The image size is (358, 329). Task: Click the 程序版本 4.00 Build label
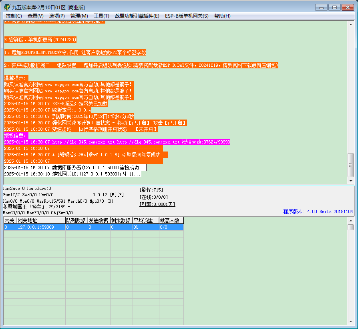point(318,211)
